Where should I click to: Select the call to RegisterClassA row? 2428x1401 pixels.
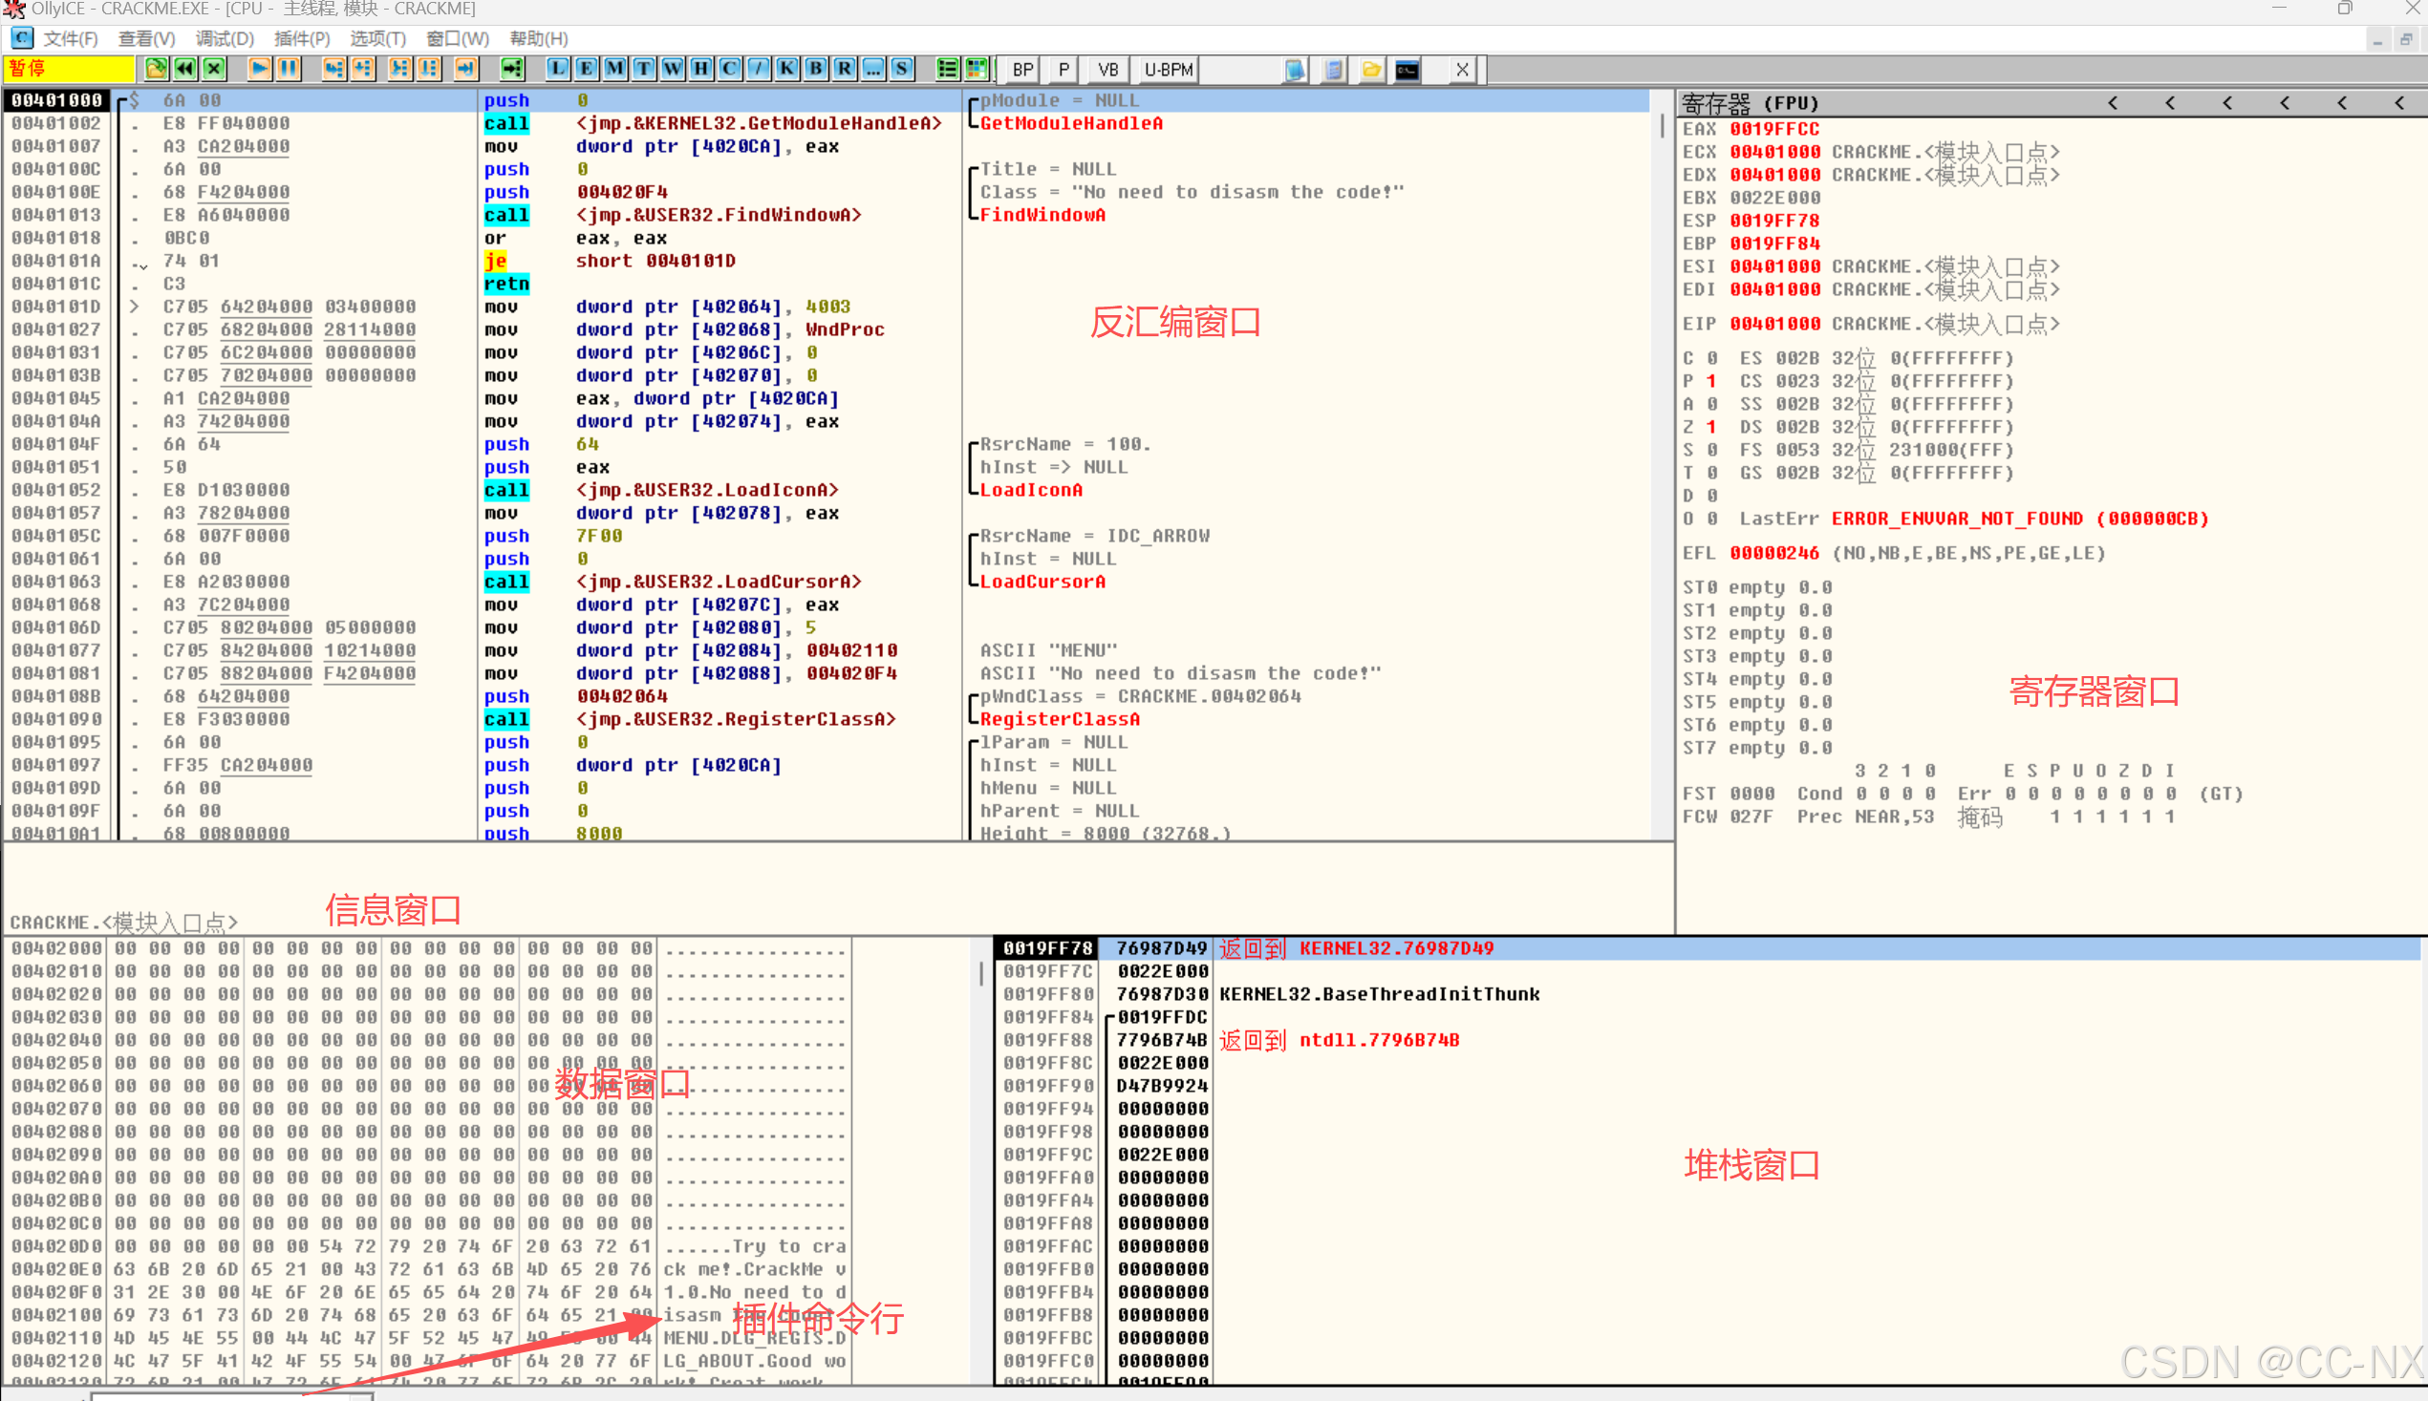[827, 719]
